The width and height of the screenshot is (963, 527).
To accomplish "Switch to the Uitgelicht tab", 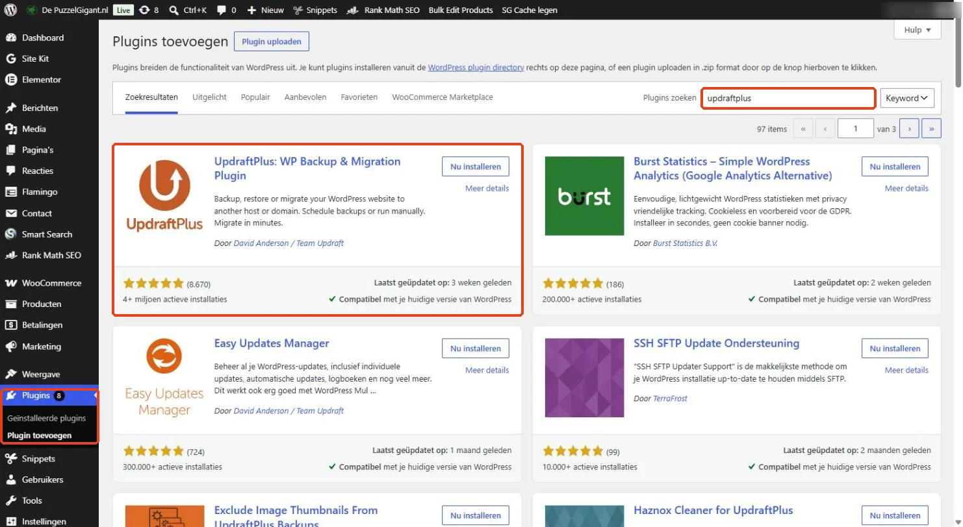I will coord(209,97).
